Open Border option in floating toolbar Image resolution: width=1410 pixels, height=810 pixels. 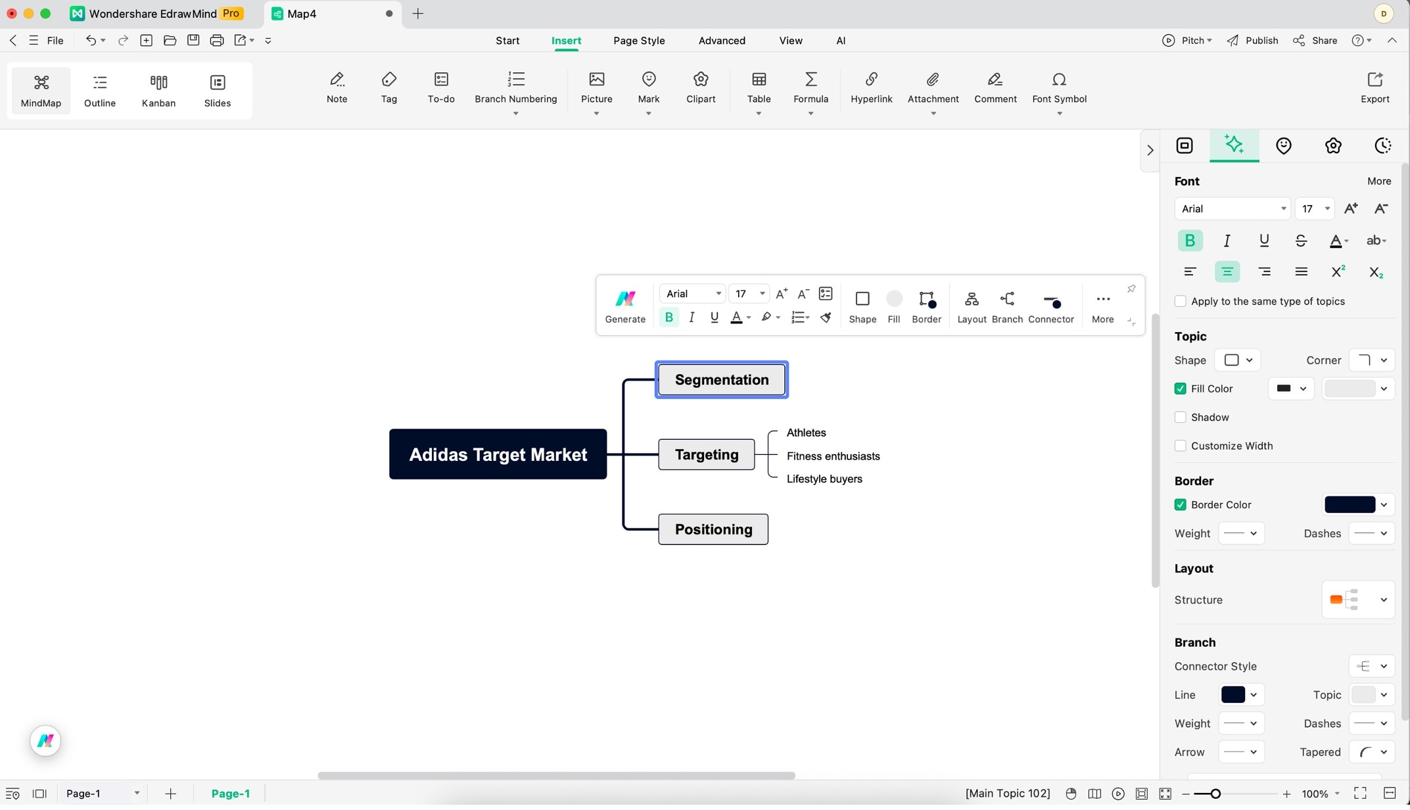[926, 306]
